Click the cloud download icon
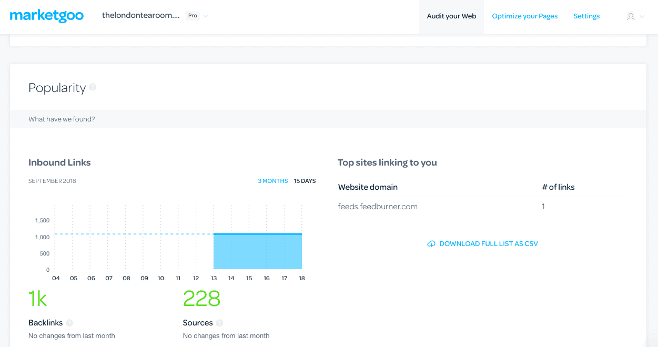The width and height of the screenshot is (658, 347). pos(431,244)
